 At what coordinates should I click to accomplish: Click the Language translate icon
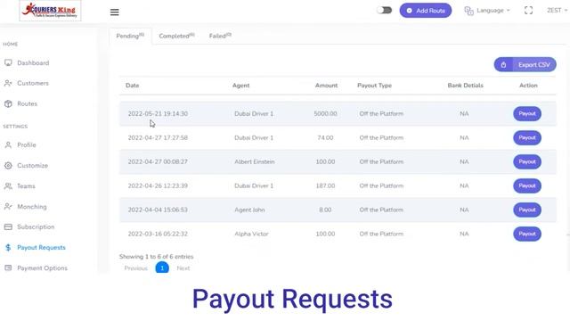(x=469, y=11)
